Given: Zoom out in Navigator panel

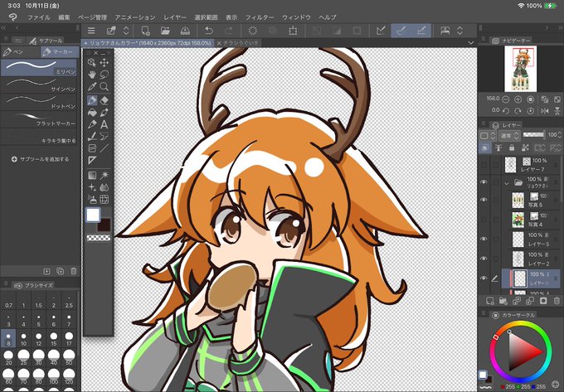Looking at the screenshot, I should coord(506,99).
